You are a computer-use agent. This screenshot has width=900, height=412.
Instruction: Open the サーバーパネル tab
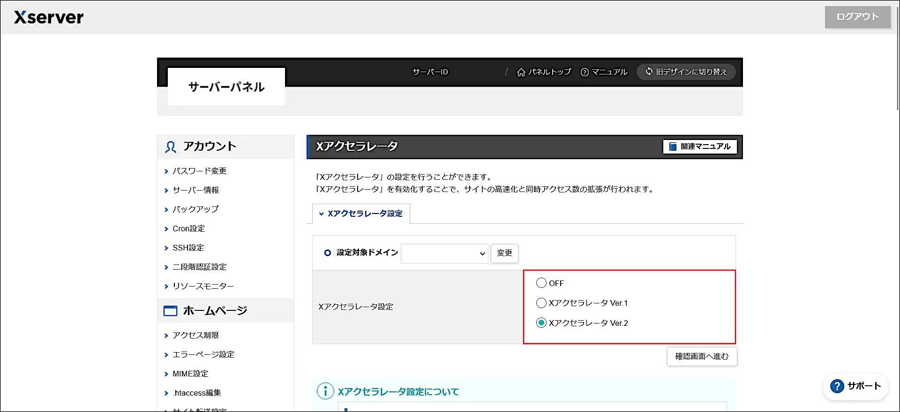pyautogui.click(x=226, y=87)
